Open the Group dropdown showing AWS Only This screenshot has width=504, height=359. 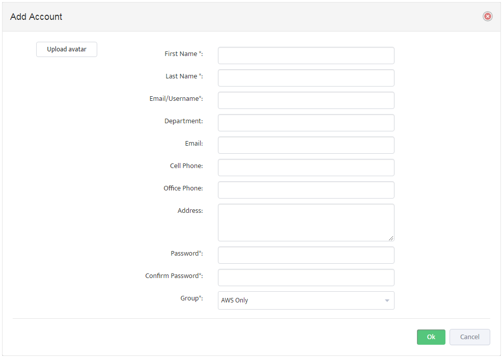pyautogui.click(x=306, y=300)
